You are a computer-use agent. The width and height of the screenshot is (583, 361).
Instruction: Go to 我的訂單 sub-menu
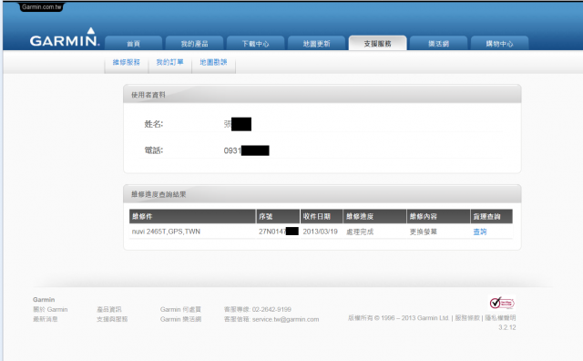170,62
